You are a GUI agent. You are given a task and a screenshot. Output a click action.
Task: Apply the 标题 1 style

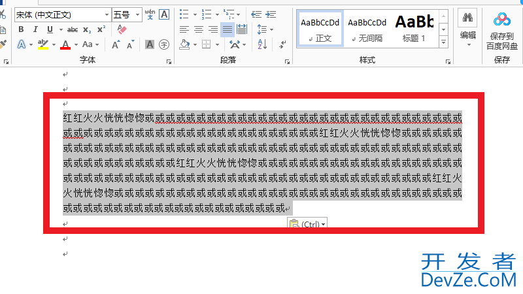pos(414,29)
